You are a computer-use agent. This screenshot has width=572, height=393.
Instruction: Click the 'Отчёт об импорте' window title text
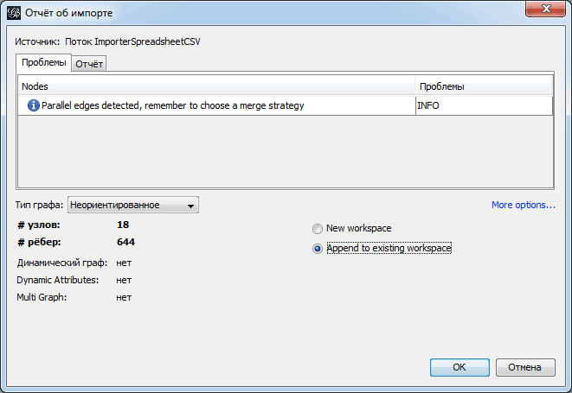click(69, 13)
